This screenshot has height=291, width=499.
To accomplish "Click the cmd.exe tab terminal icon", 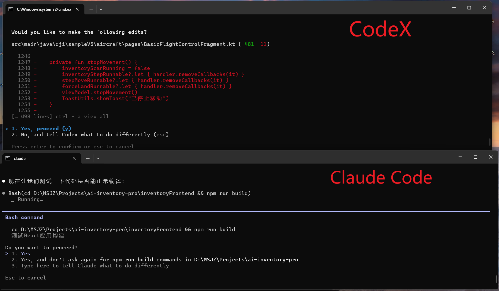I will pyautogui.click(x=11, y=9).
